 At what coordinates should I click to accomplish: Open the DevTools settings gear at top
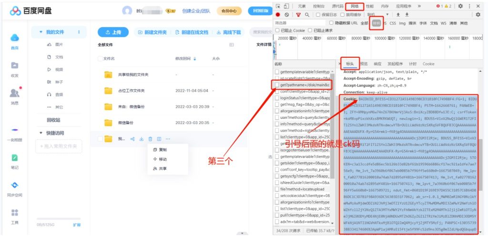coord(461,6)
